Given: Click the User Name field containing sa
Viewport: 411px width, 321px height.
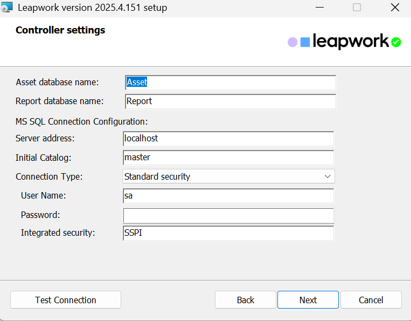Looking at the screenshot, I should click(x=228, y=196).
